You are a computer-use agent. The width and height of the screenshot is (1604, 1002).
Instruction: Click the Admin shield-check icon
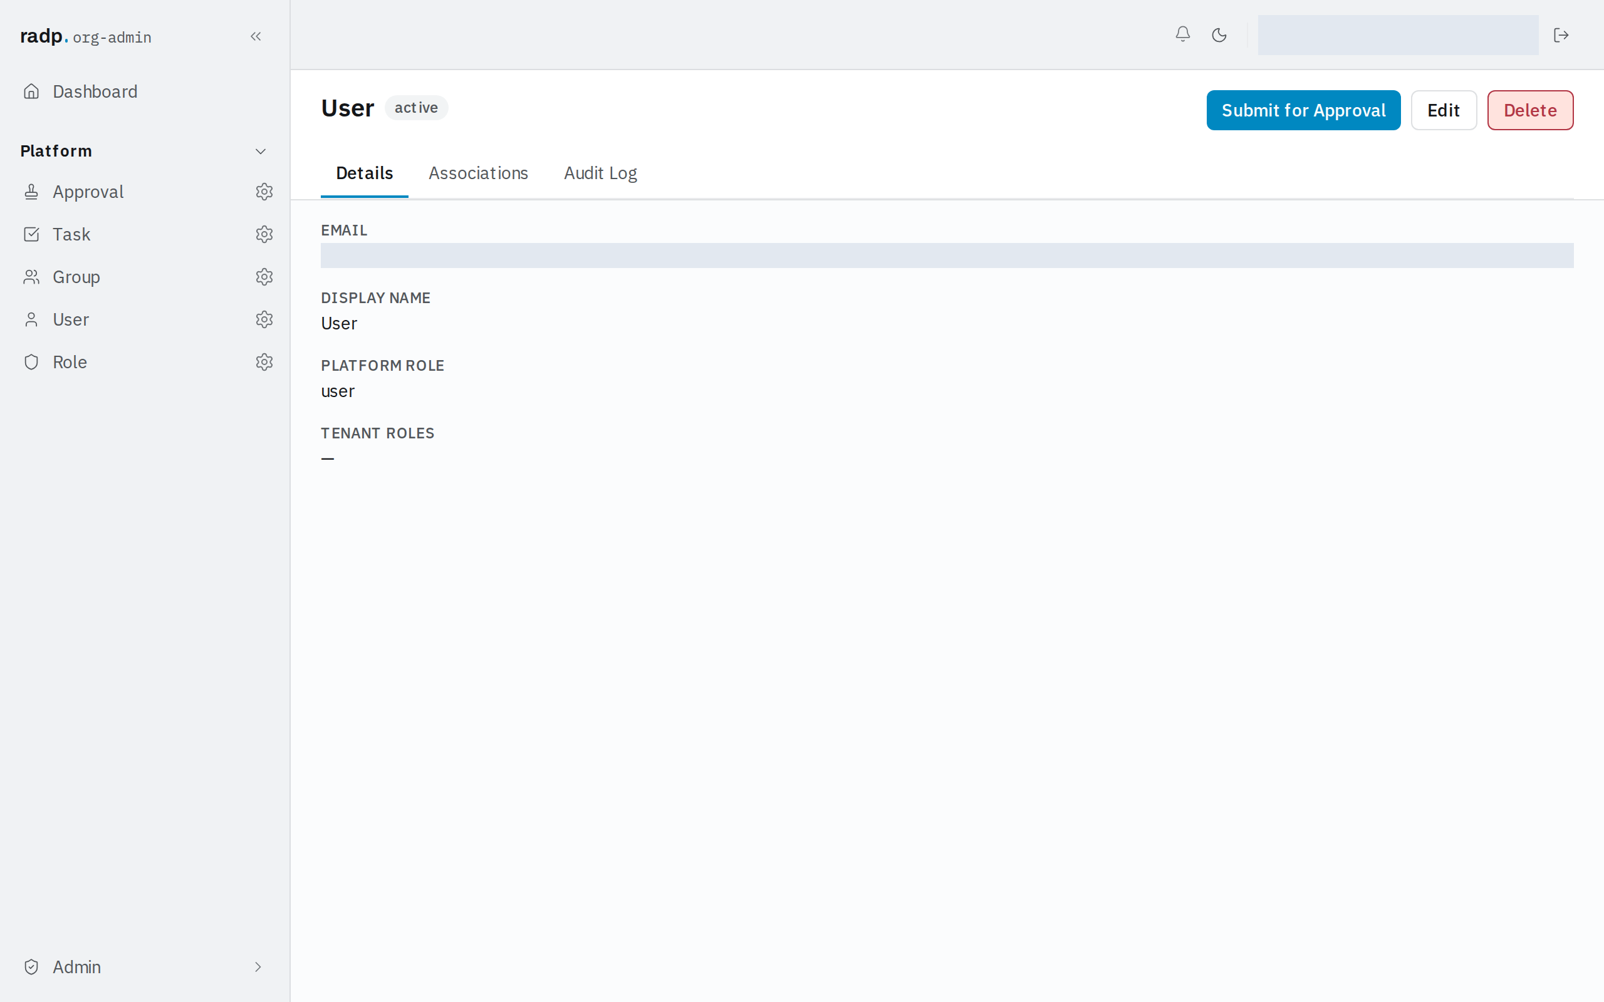click(x=31, y=967)
